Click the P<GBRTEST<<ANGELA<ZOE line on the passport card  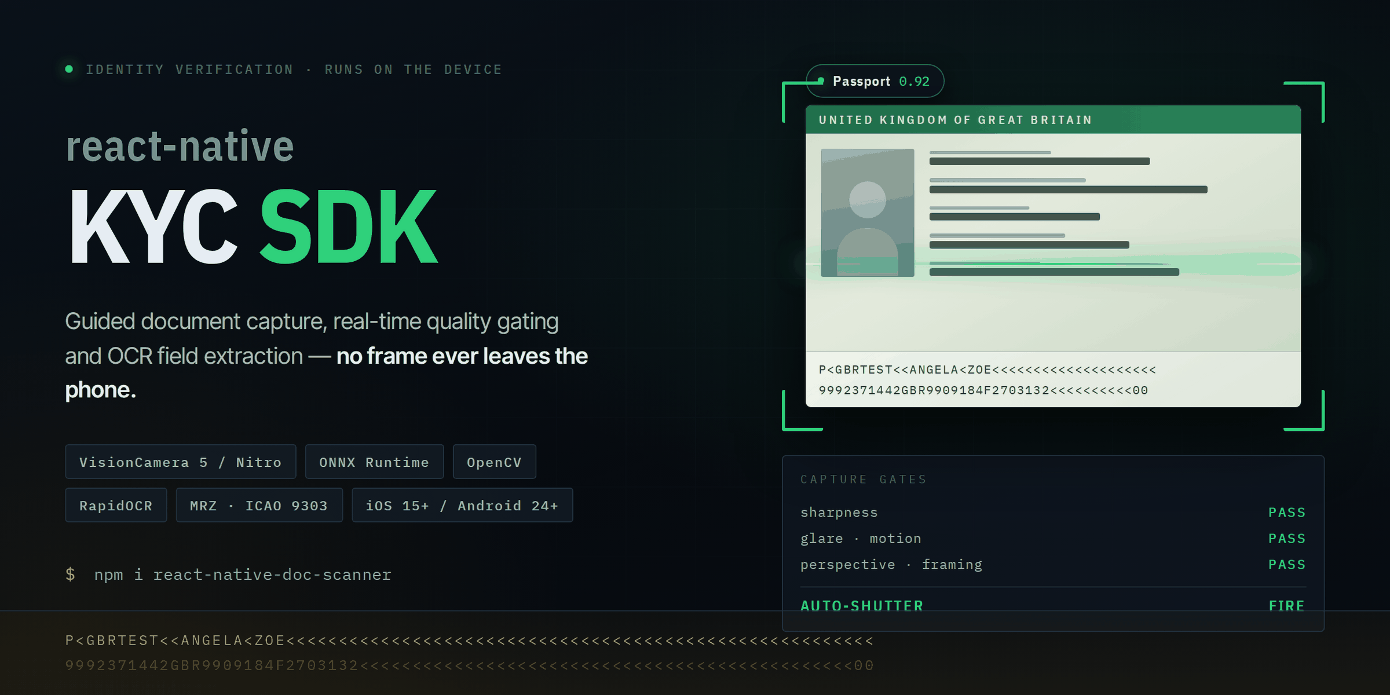tap(987, 370)
